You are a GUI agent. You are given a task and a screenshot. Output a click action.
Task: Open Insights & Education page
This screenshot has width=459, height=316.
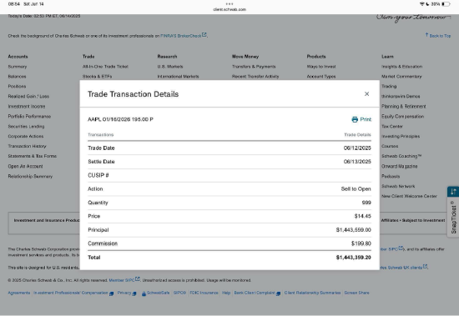tap(401, 67)
